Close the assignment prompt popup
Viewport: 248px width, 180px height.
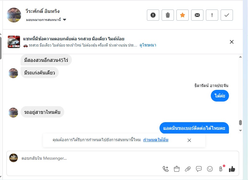coord(189,140)
